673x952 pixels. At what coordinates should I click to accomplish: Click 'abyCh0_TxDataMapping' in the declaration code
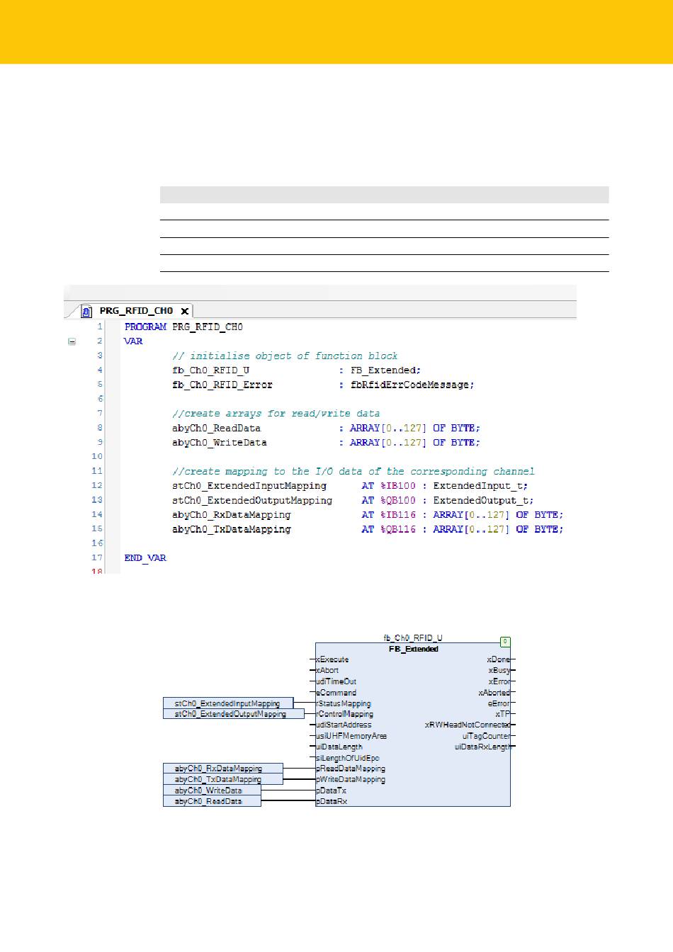(x=232, y=529)
